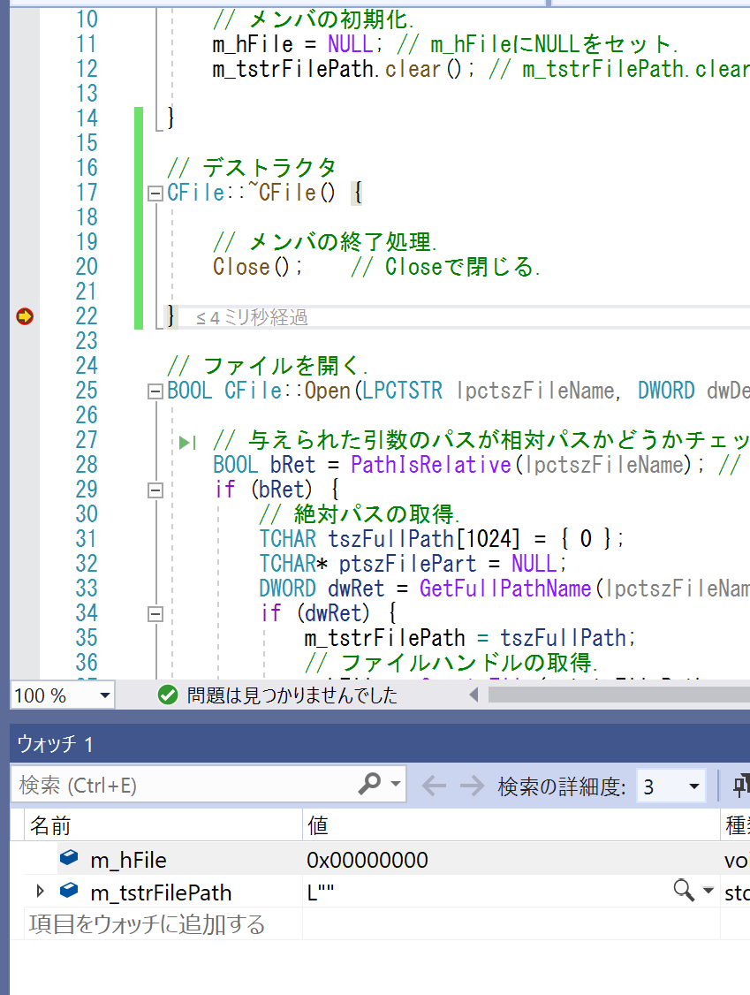Collapse the CFile destructor code block

[x=155, y=194]
